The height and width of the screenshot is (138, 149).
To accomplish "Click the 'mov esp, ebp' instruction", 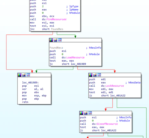I will click(34, 95).
